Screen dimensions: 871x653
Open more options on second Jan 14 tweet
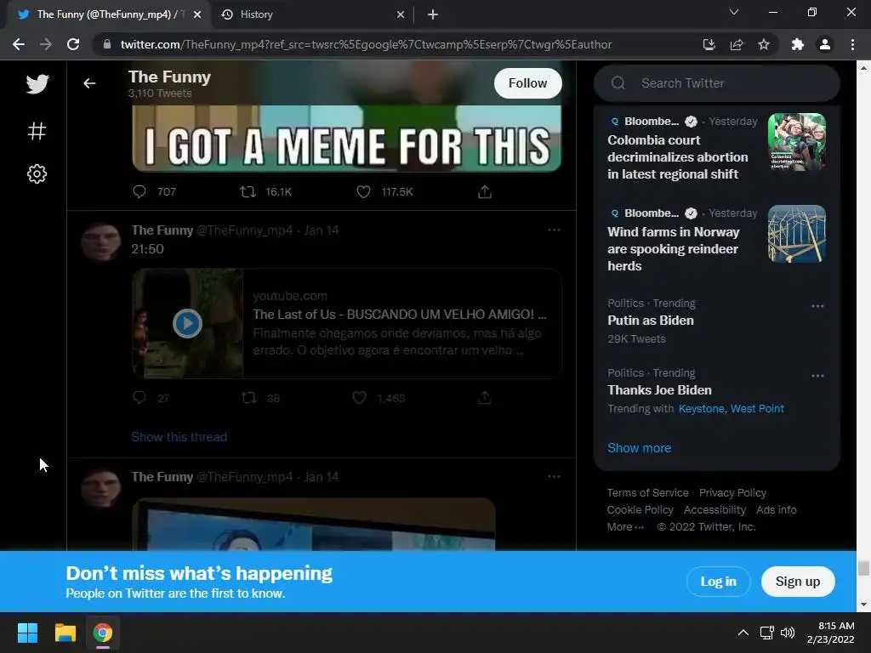(554, 476)
